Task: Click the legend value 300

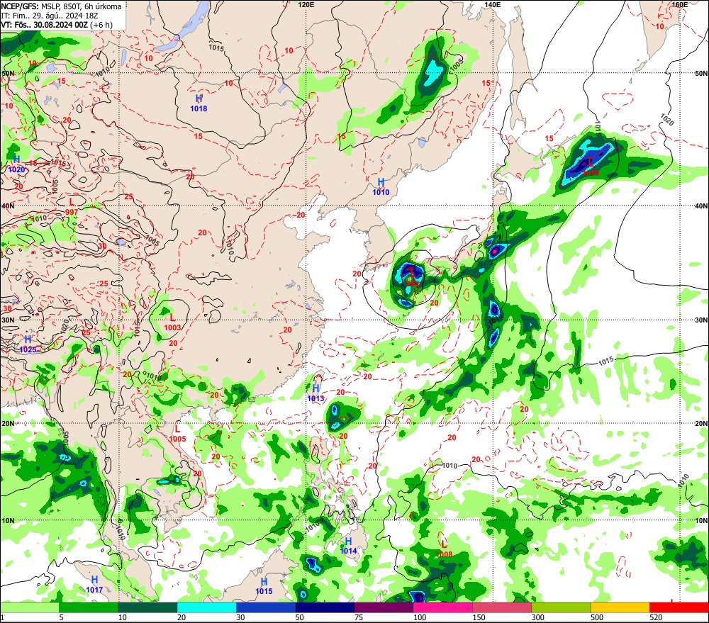Action: coord(537,617)
